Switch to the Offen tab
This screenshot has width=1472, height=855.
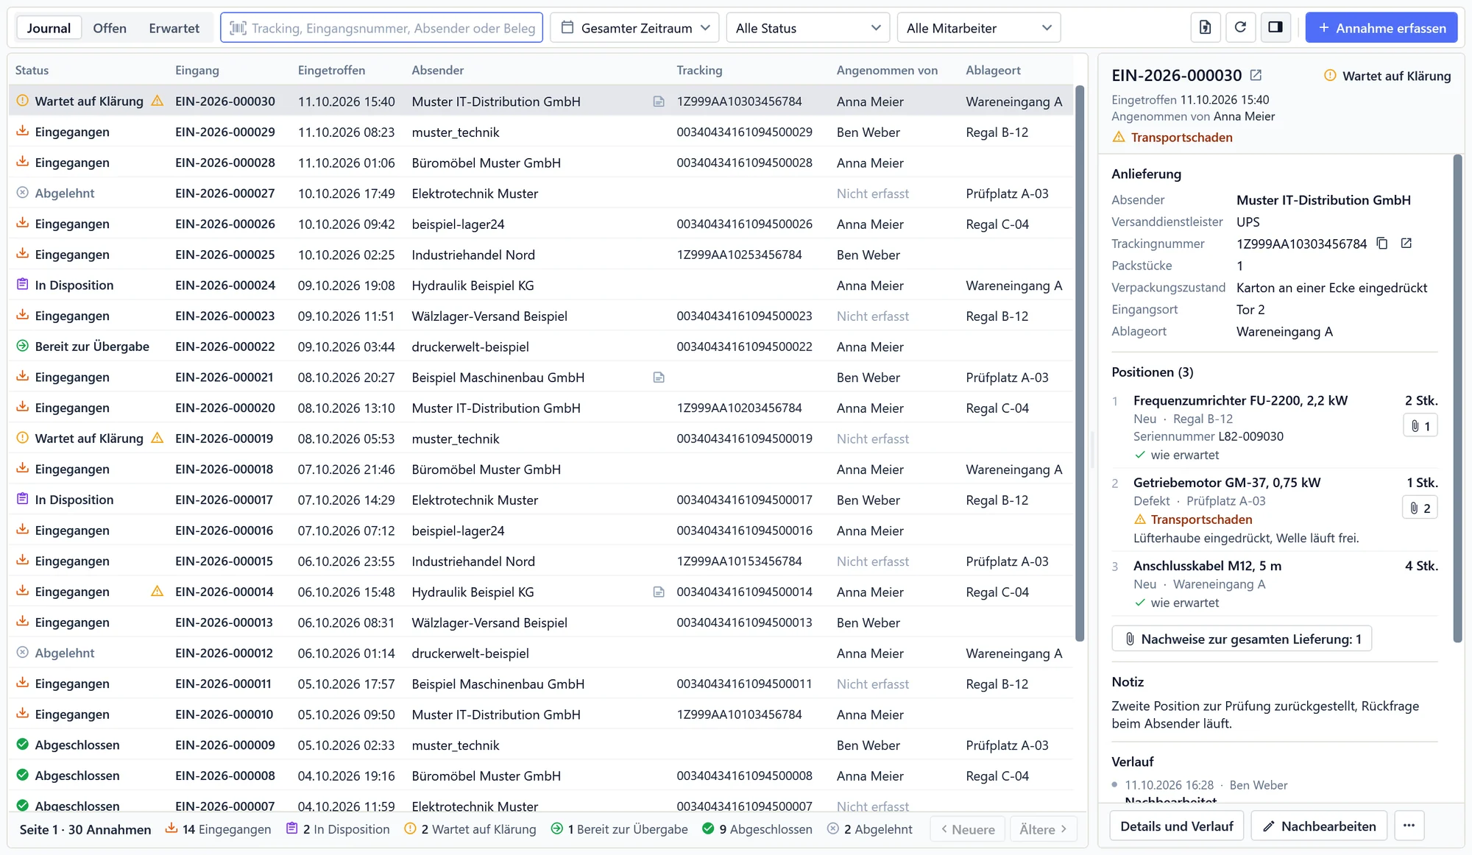tap(110, 28)
